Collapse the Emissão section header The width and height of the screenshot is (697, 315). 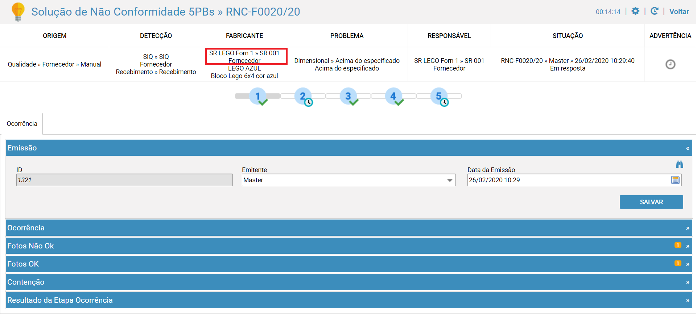click(349, 148)
